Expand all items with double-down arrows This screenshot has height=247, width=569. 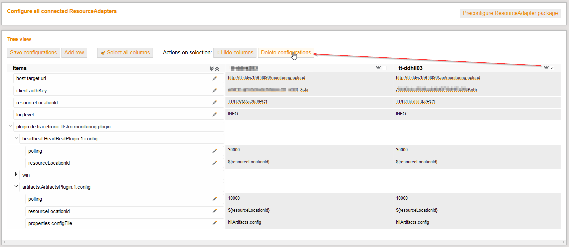point(212,68)
